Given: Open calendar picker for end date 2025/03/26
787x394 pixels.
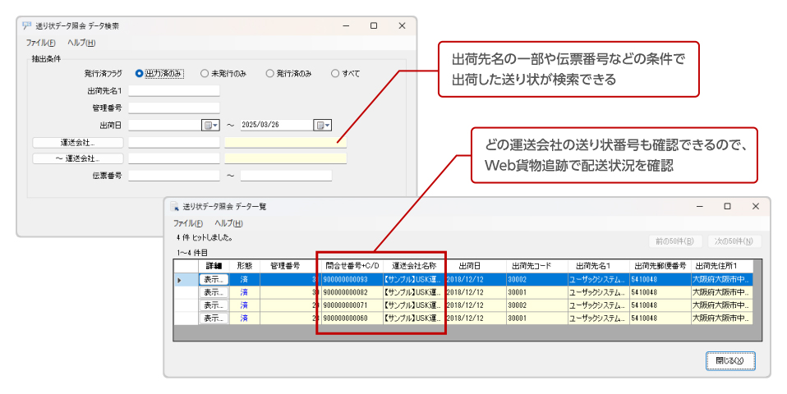Looking at the screenshot, I should coord(322,125).
